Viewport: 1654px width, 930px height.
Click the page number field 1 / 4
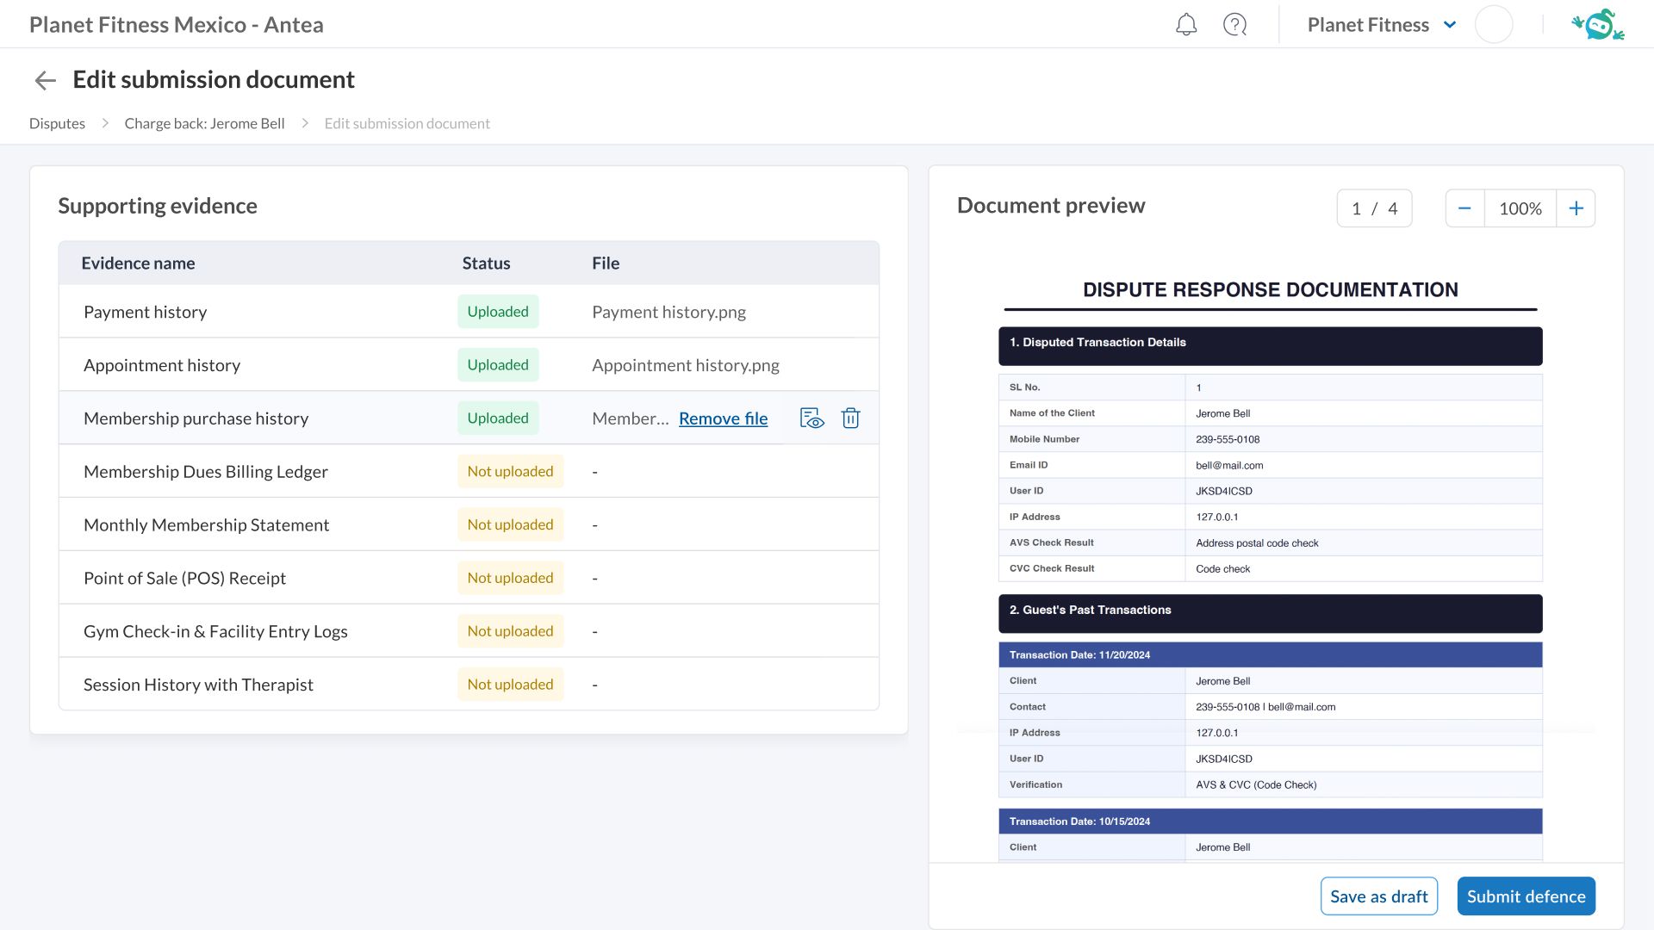coord(1374,208)
